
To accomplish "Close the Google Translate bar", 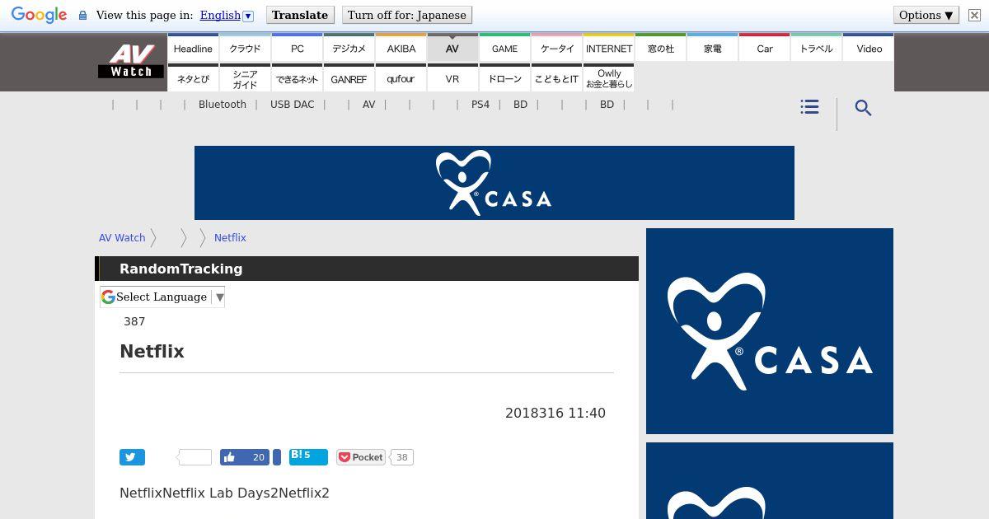I will 974,15.
